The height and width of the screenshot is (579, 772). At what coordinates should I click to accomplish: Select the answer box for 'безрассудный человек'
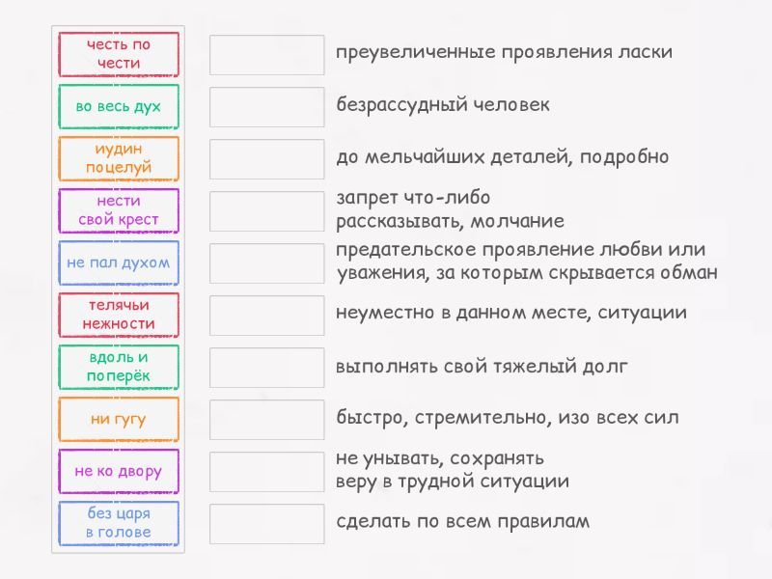pos(266,106)
